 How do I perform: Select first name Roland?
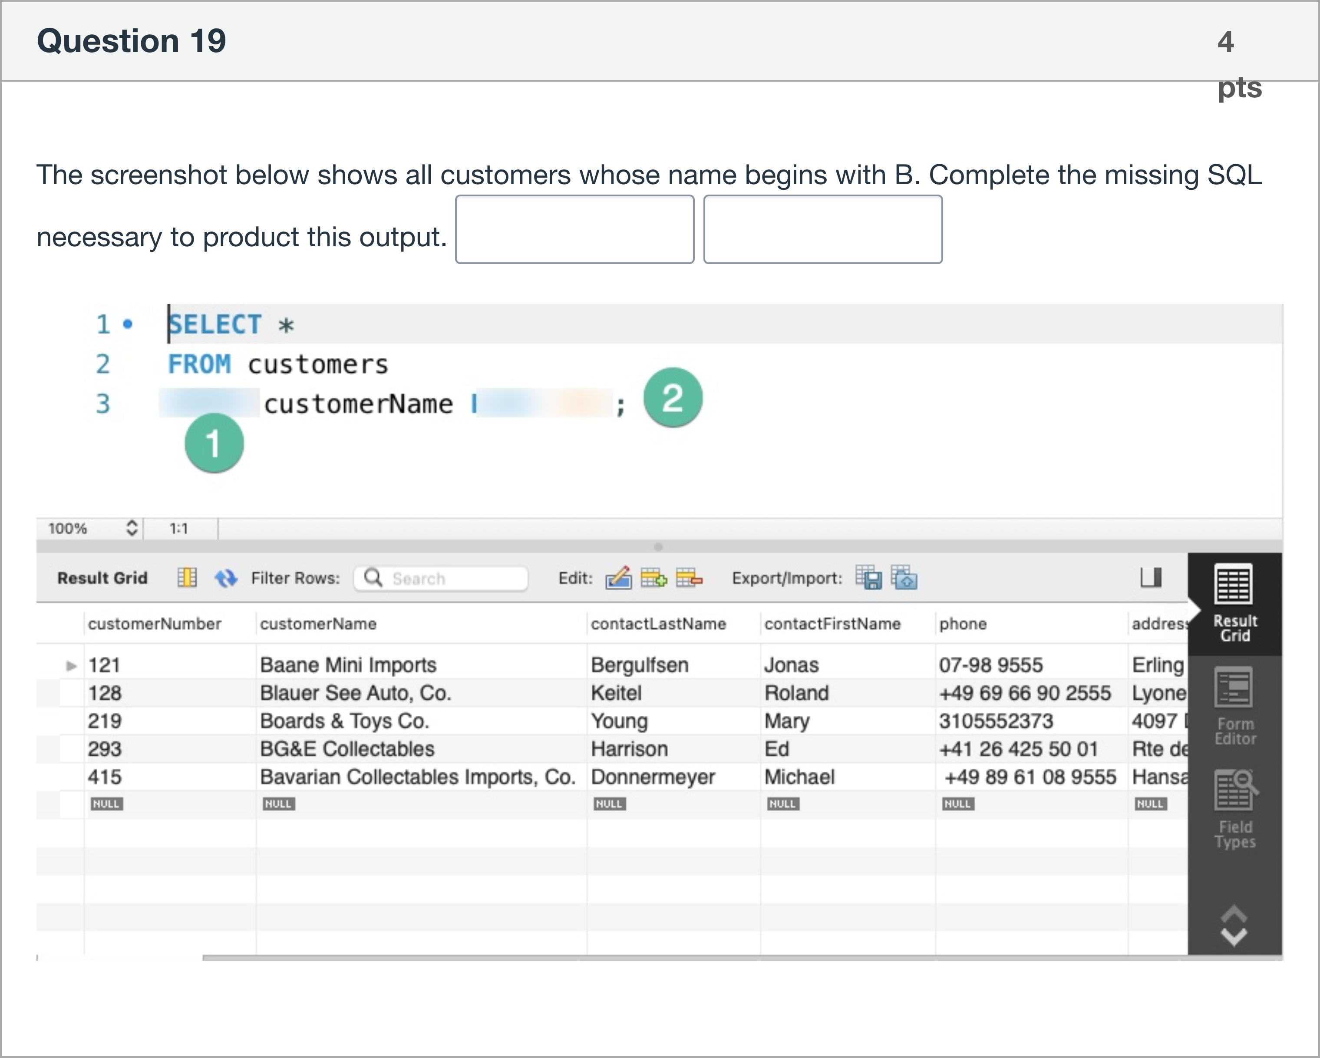[796, 693]
